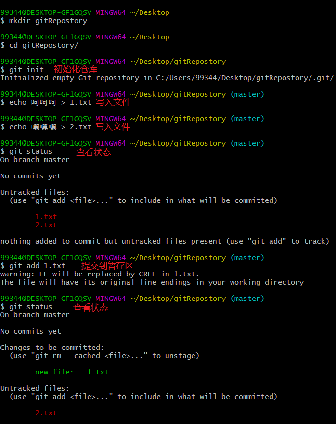Image resolution: width=336 pixels, height=424 pixels.
Task: Click the "写入文件" annotation beside the 2.txt command
Action: 113,127
